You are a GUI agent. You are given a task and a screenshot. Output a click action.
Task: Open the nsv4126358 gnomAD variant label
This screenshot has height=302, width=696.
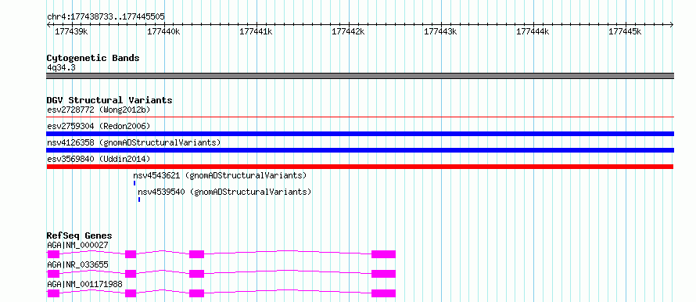coord(134,142)
